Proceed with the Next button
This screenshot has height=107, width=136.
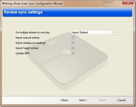(83, 100)
